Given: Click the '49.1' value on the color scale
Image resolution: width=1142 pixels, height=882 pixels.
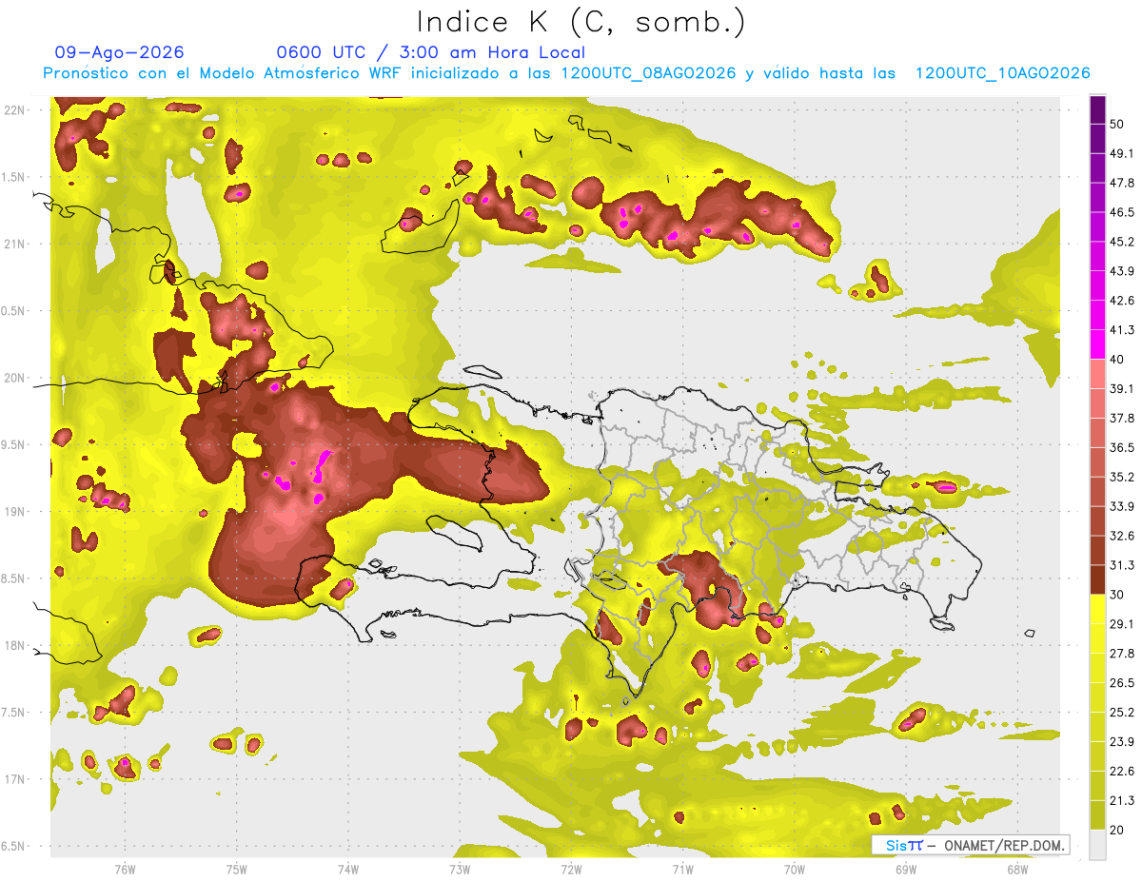Looking at the screenshot, I should (x=1122, y=153).
